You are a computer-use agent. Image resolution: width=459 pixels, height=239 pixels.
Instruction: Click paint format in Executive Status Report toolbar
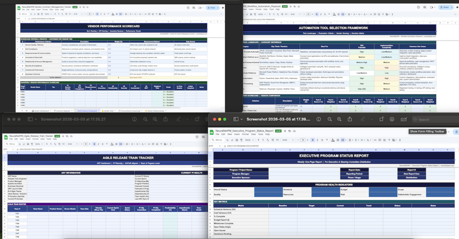pos(242,140)
